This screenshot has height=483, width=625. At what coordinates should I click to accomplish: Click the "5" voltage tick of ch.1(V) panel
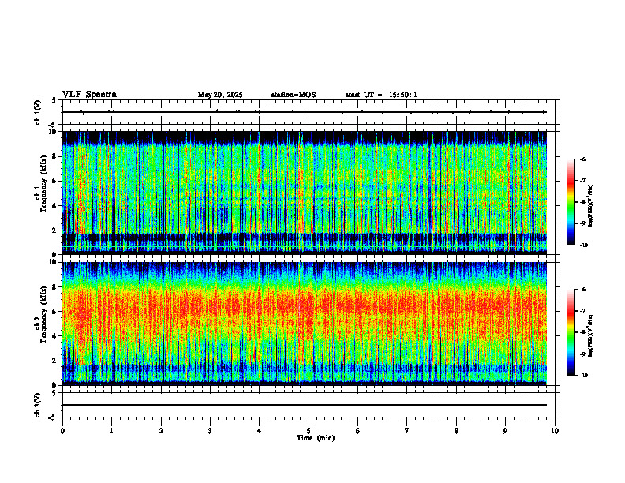click(x=54, y=100)
